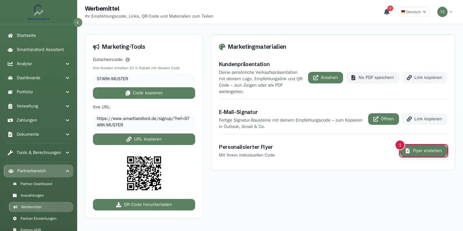The height and width of the screenshot is (231, 463).
Task: Click the Marketing-Tools megaphone icon
Action: click(96, 47)
